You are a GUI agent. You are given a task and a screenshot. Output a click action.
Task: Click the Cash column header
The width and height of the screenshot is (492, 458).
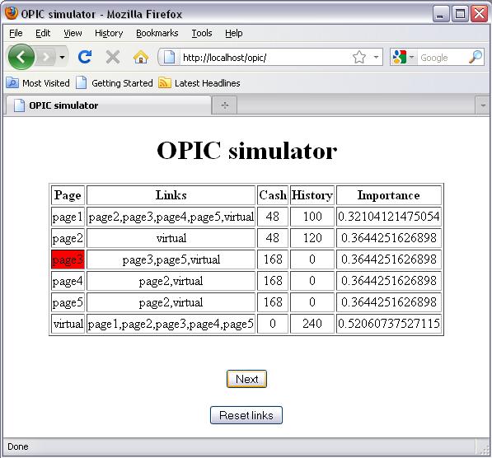tap(273, 195)
